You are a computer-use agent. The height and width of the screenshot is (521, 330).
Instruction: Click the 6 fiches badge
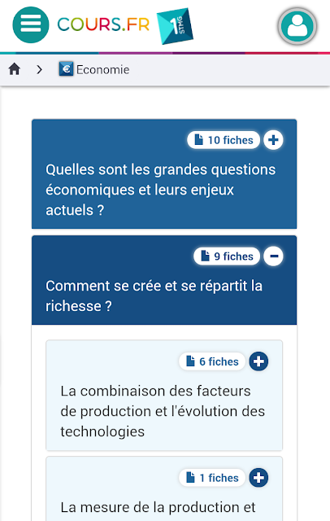coord(212,361)
